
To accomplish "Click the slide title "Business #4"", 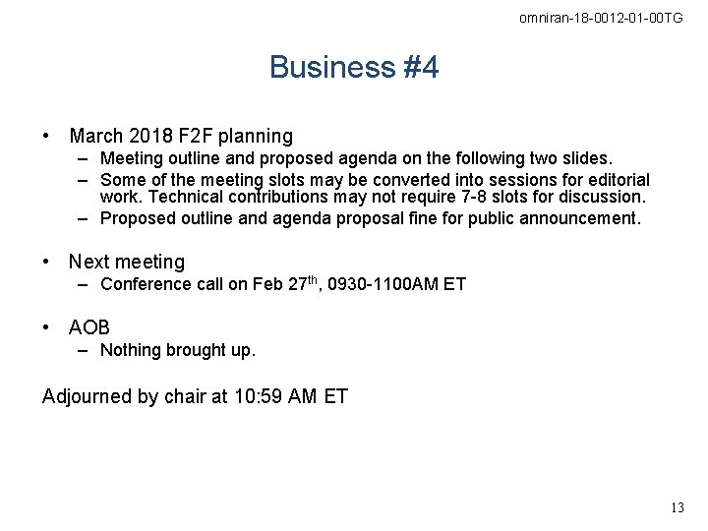I will 354,68.
